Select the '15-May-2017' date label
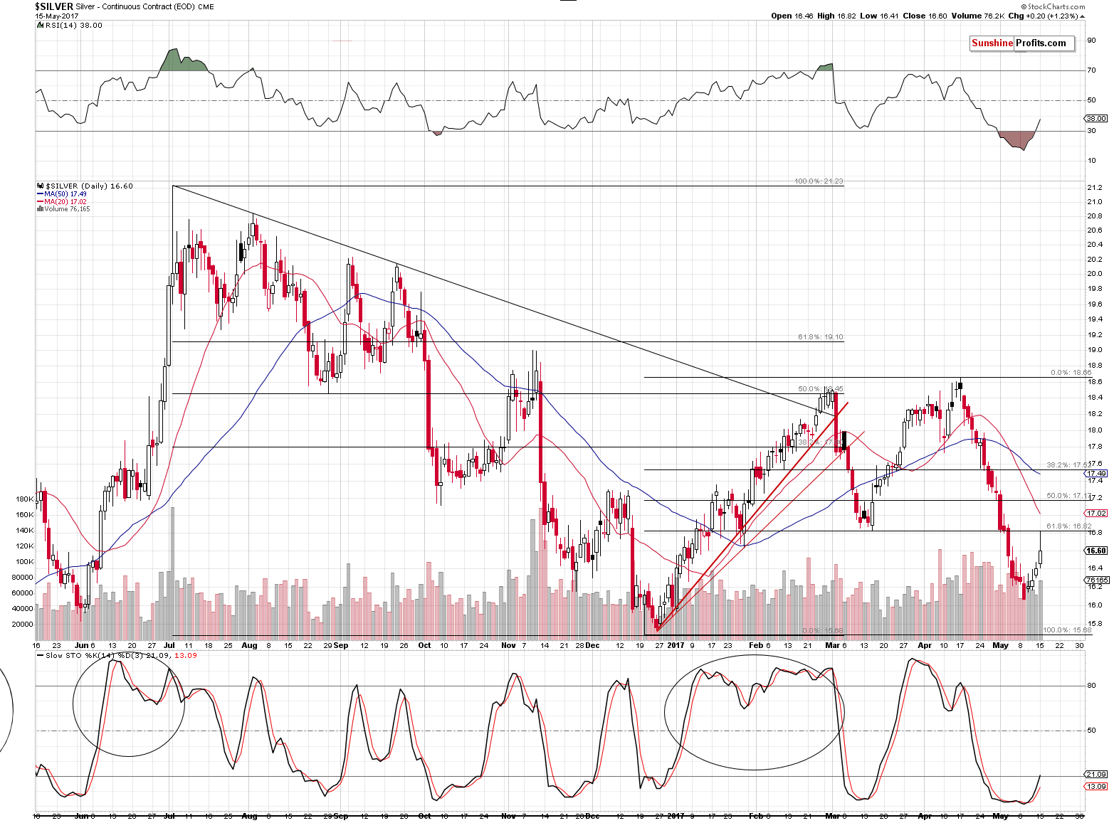Screen dimensions: 1114x823 point(56,16)
